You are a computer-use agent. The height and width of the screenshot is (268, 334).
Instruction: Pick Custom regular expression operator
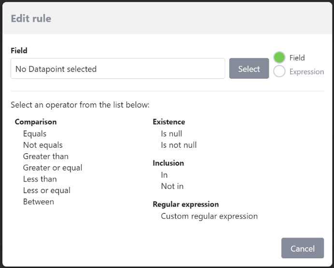(209, 216)
